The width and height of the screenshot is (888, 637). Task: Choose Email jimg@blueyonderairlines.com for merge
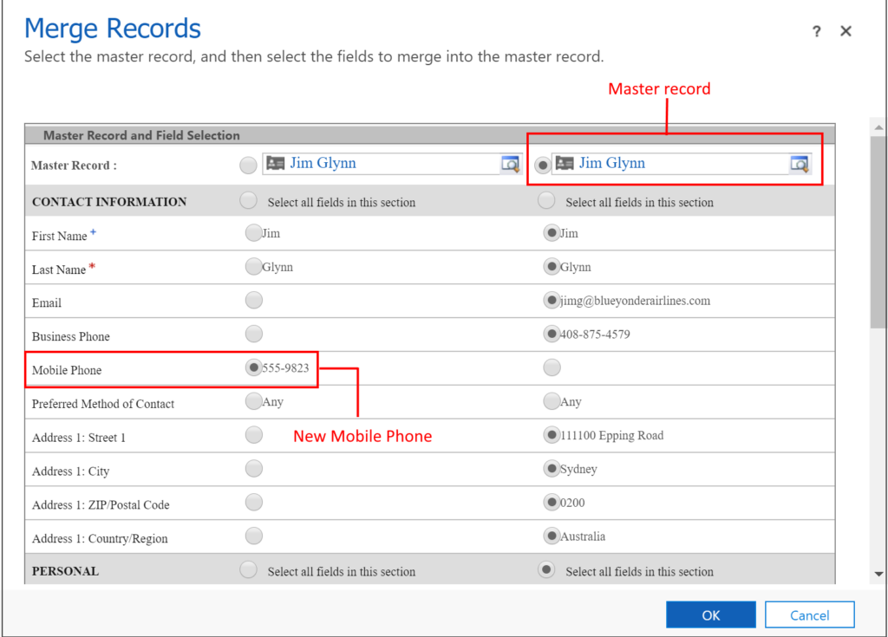click(x=552, y=300)
